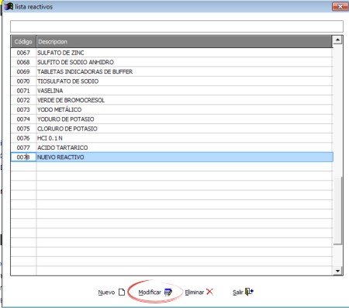Select the row ACIDO TARTARICO

tap(172, 147)
